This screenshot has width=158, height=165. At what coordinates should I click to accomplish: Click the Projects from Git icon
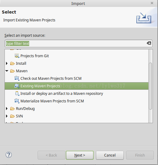(x=17, y=56)
